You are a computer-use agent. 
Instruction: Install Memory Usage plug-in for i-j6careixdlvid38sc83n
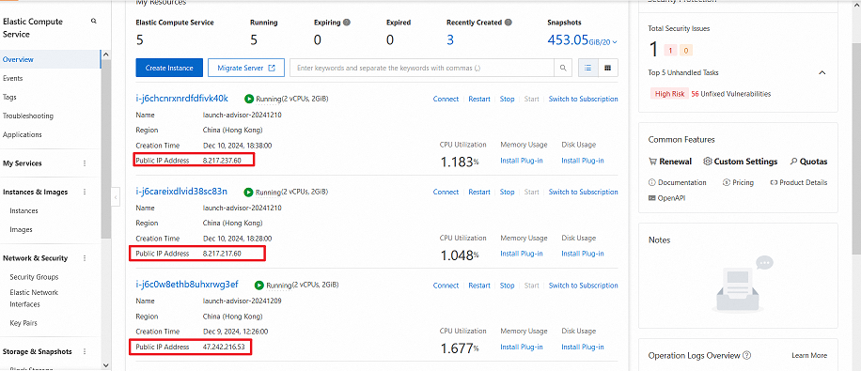(x=522, y=254)
